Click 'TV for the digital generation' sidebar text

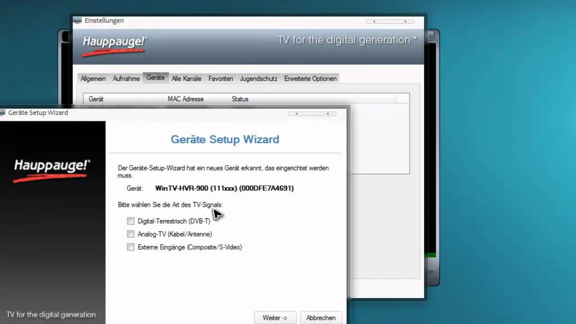(51, 315)
